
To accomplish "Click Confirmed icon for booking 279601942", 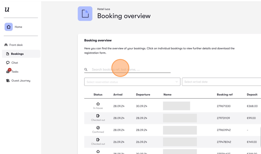I will [98, 128].
